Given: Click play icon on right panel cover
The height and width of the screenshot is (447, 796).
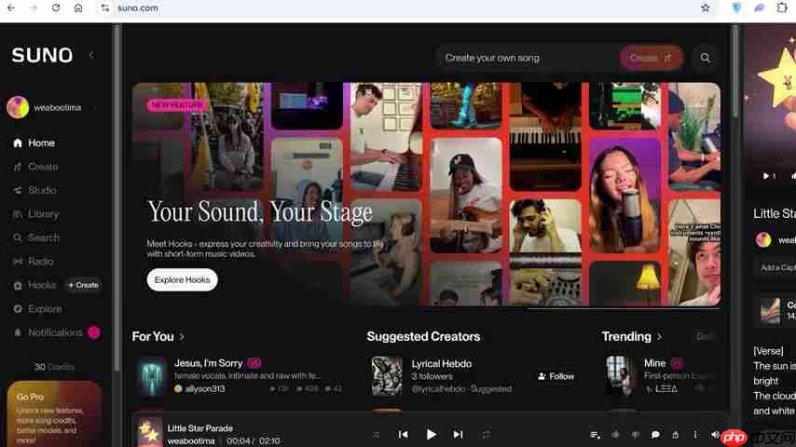Looking at the screenshot, I should coord(765,176).
